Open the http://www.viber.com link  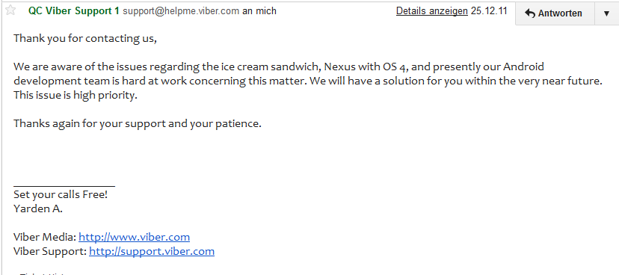tap(135, 237)
